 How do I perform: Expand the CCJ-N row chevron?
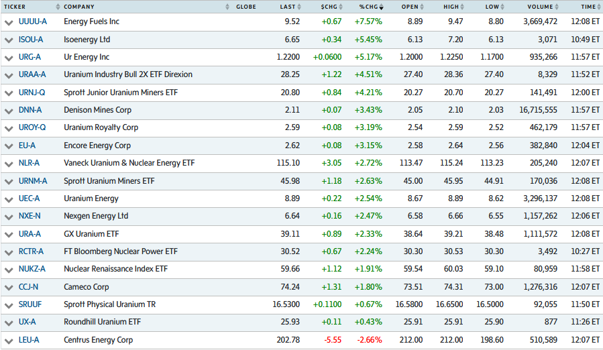click(x=9, y=288)
